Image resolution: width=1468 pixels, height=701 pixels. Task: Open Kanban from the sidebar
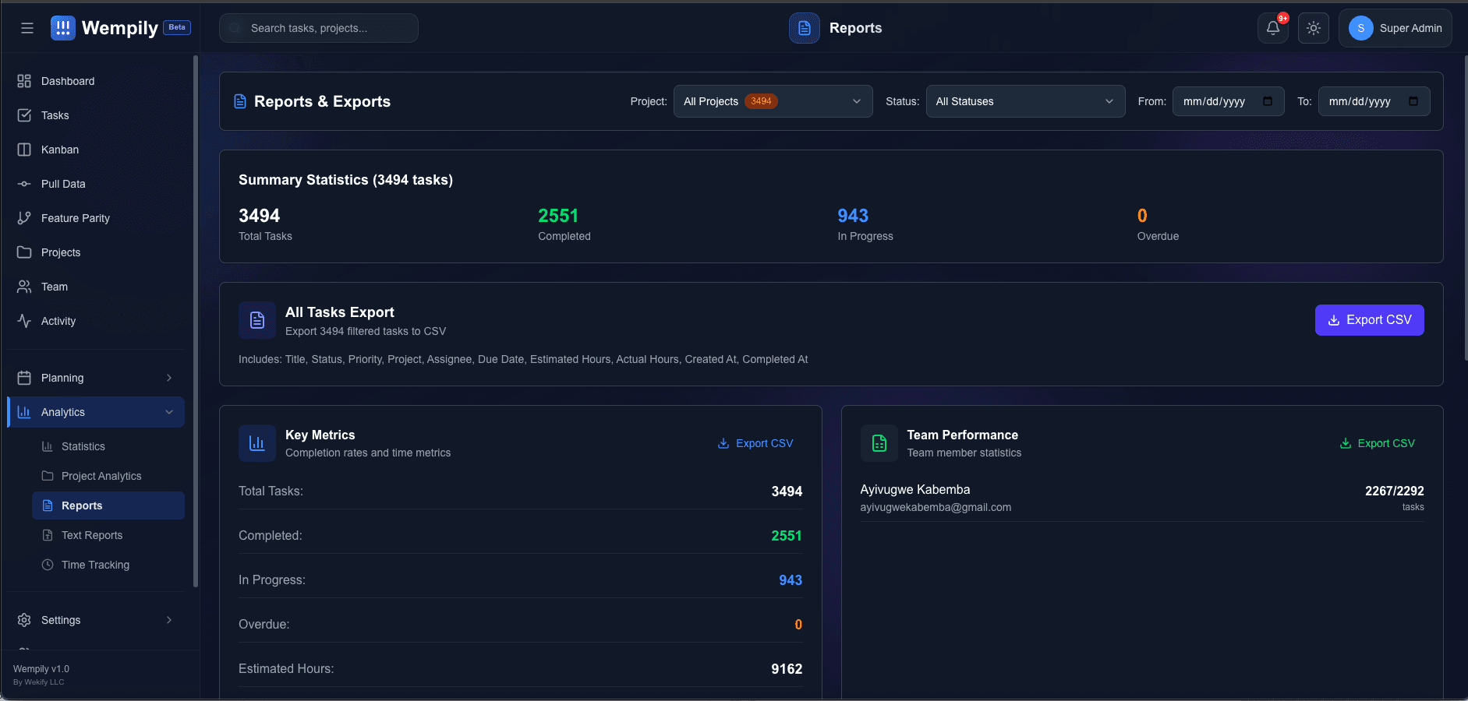point(60,150)
